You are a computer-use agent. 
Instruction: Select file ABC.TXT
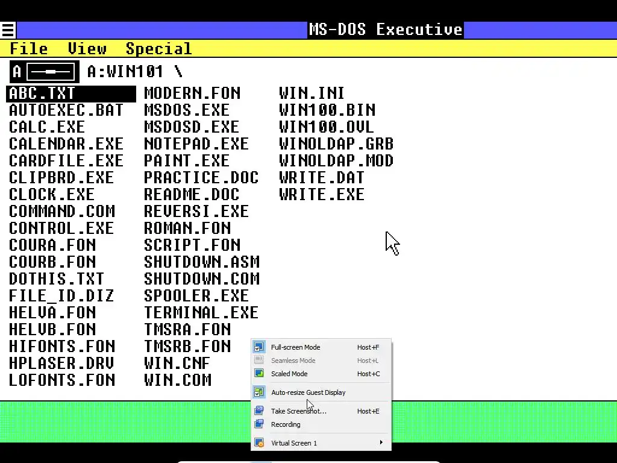(71, 93)
